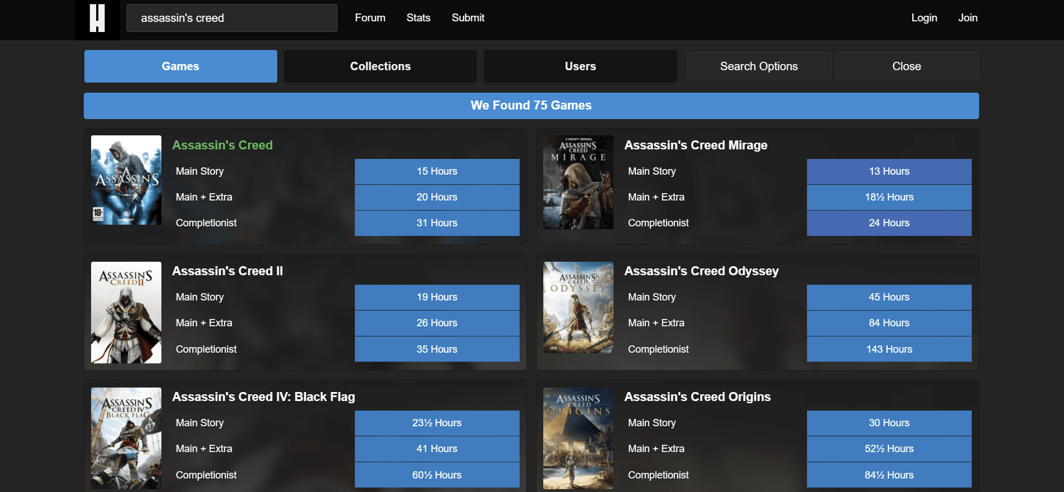Open Assassin's Creed IV: Black Flag cover thumbnail
This screenshot has width=1064, height=492.
[x=126, y=438]
